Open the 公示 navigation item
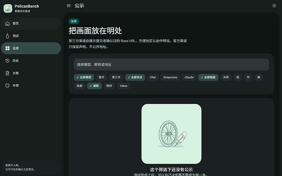This screenshot has height=176, width=282. tap(31, 48)
